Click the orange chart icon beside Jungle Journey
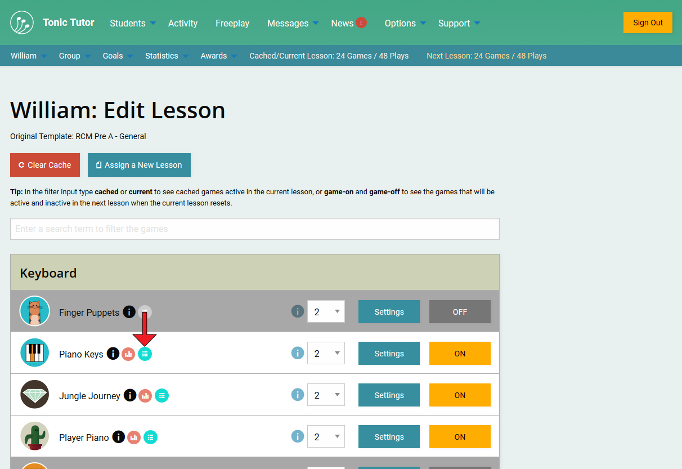 point(145,396)
